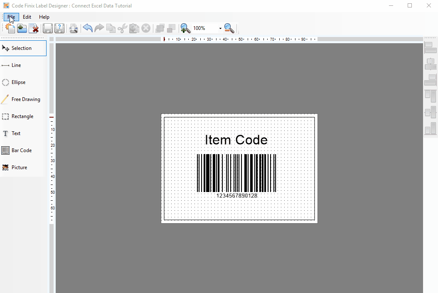Send object to back icon
438x293 pixels.
171,28
